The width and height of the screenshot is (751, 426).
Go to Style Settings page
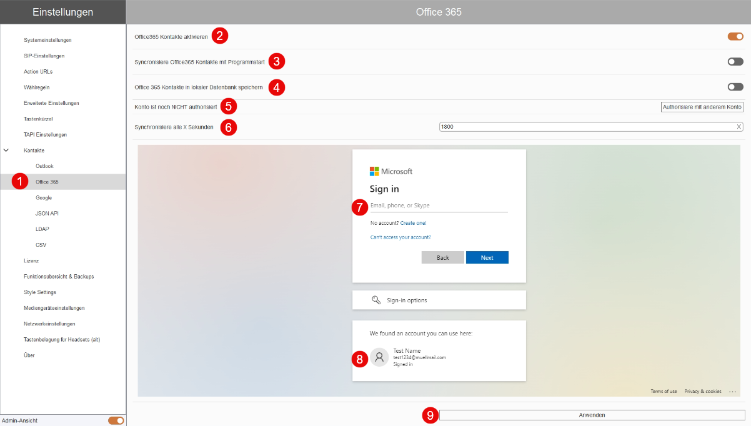40,292
